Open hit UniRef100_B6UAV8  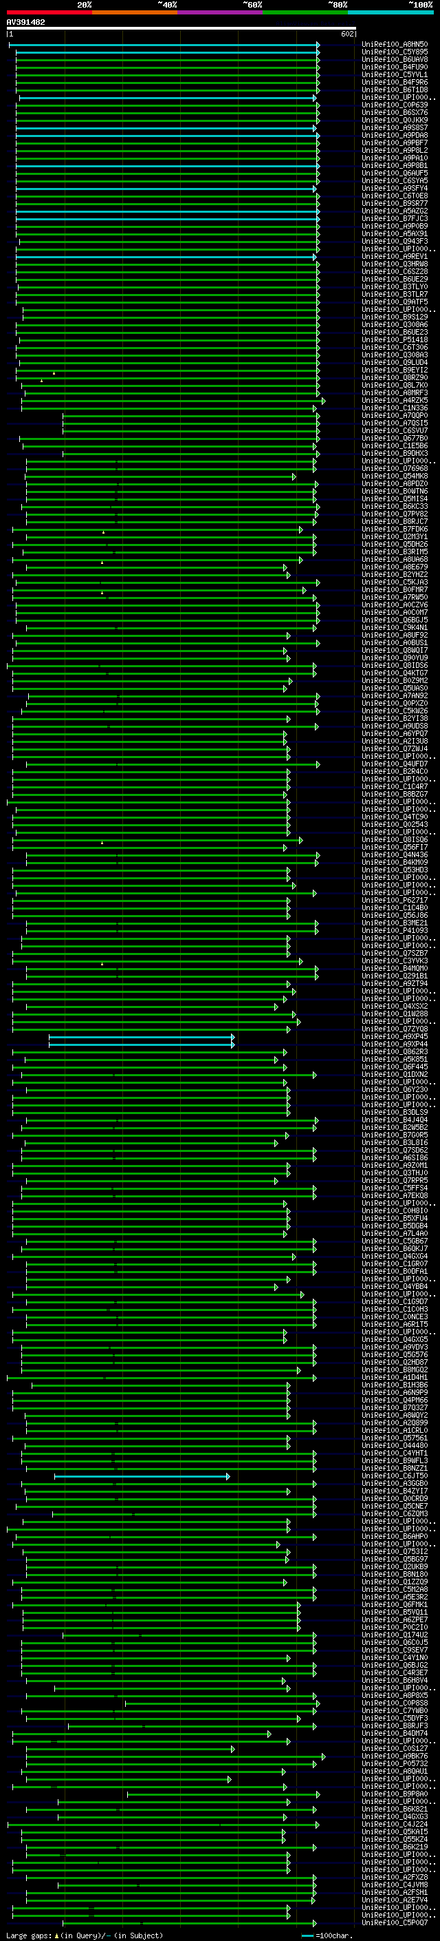click(x=395, y=61)
